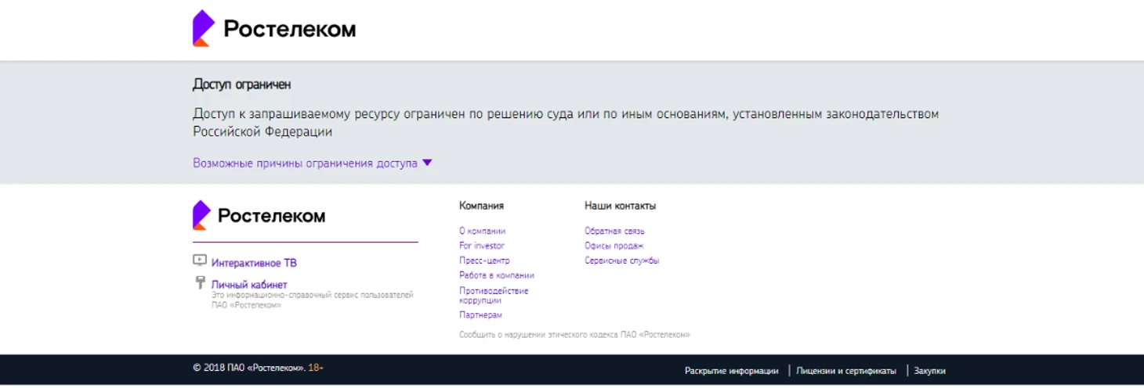The height and width of the screenshot is (388, 1144).
Task: Open Раскрытие информации in bottom bar
Action: coord(731,371)
